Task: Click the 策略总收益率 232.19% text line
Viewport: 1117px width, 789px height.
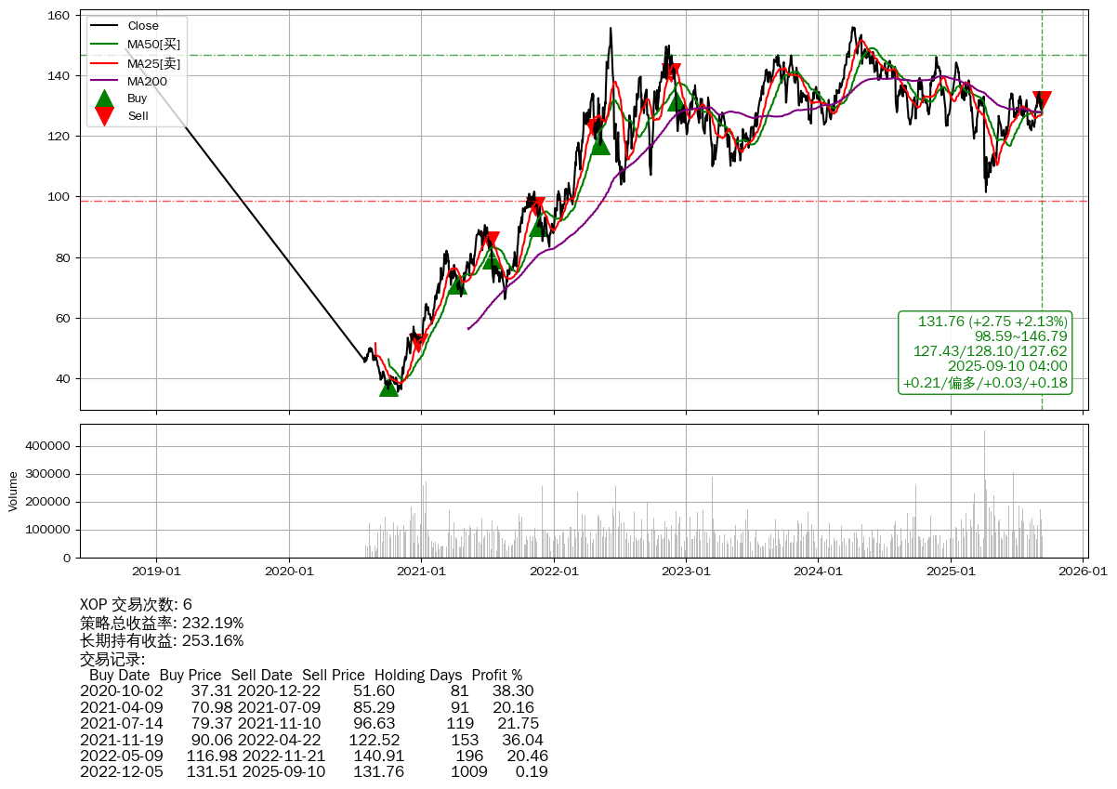Action: 162,623
